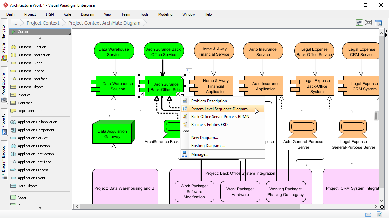Click the mail icon in status bar
This screenshot has width=389, height=219.
[368, 215]
